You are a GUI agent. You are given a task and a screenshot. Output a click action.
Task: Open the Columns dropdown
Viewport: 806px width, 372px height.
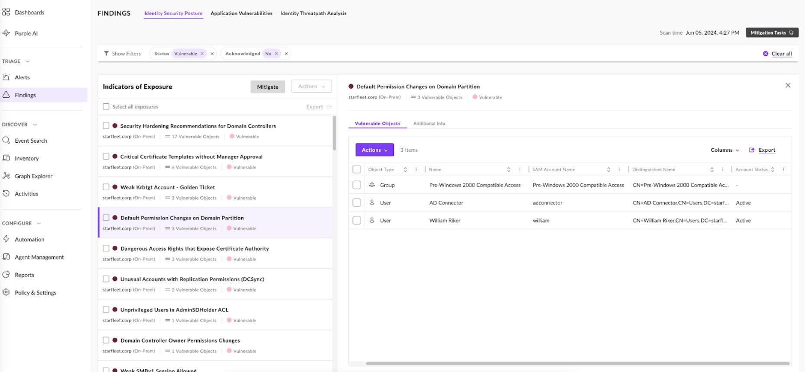click(x=725, y=150)
